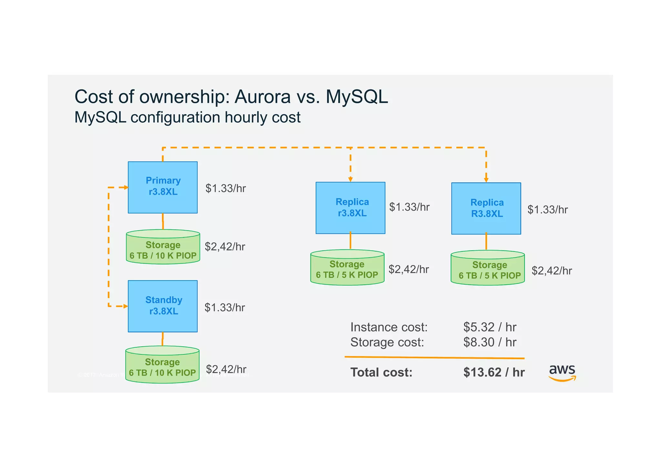Click the Instance cost label
Image resolution: width=661 pixels, height=467 pixels.
pos(389,327)
